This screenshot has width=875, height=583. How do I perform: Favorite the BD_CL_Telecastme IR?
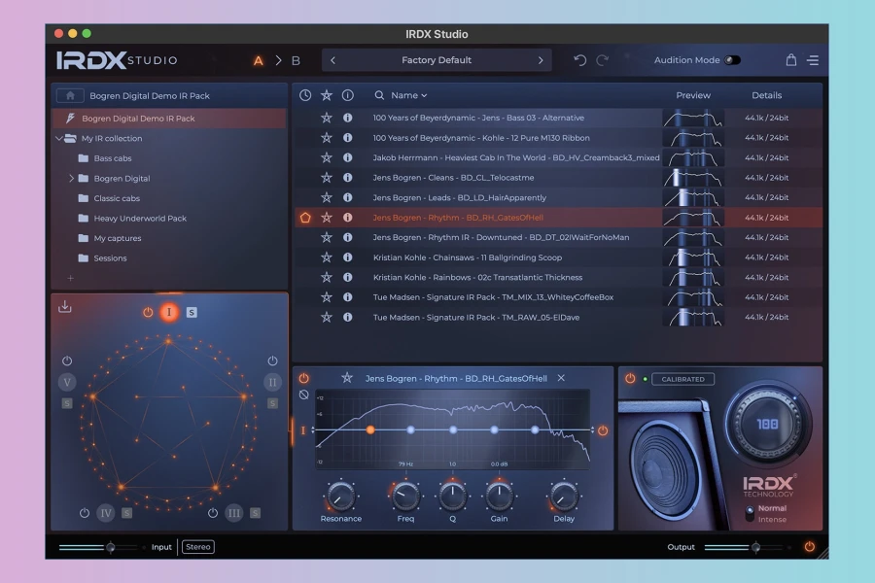click(327, 178)
